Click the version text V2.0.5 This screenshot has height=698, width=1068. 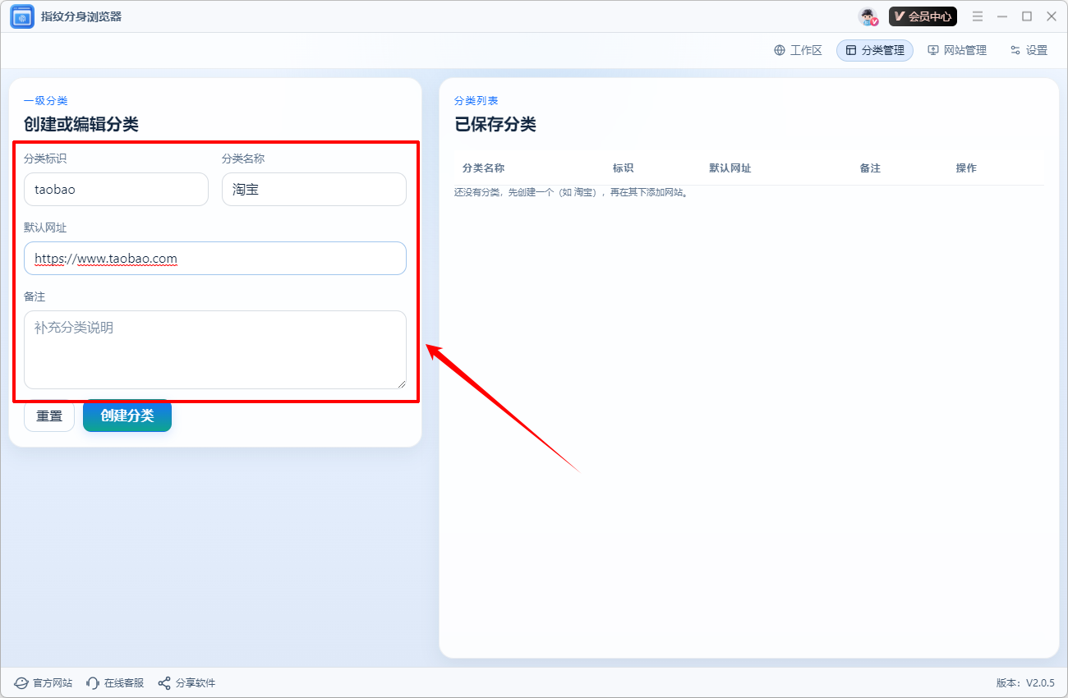coord(1025,683)
